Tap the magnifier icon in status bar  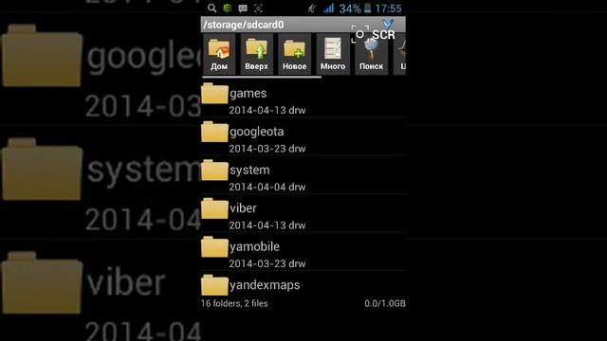click(212, 8)
